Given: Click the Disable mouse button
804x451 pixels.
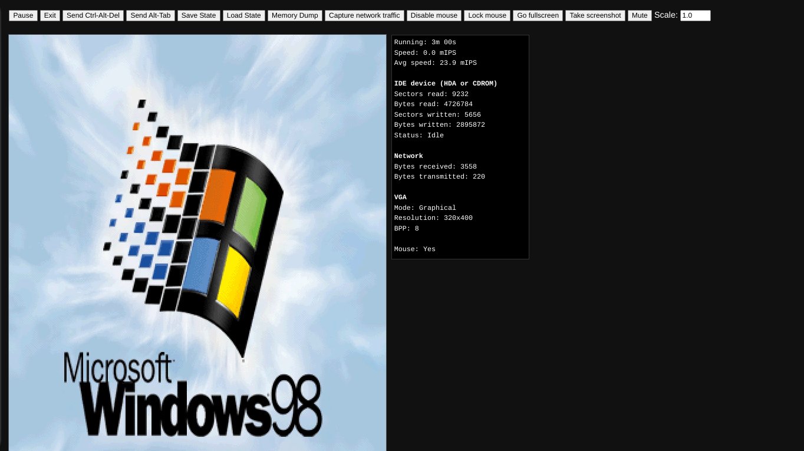Looking at the screenshot, I should (434, 15).
